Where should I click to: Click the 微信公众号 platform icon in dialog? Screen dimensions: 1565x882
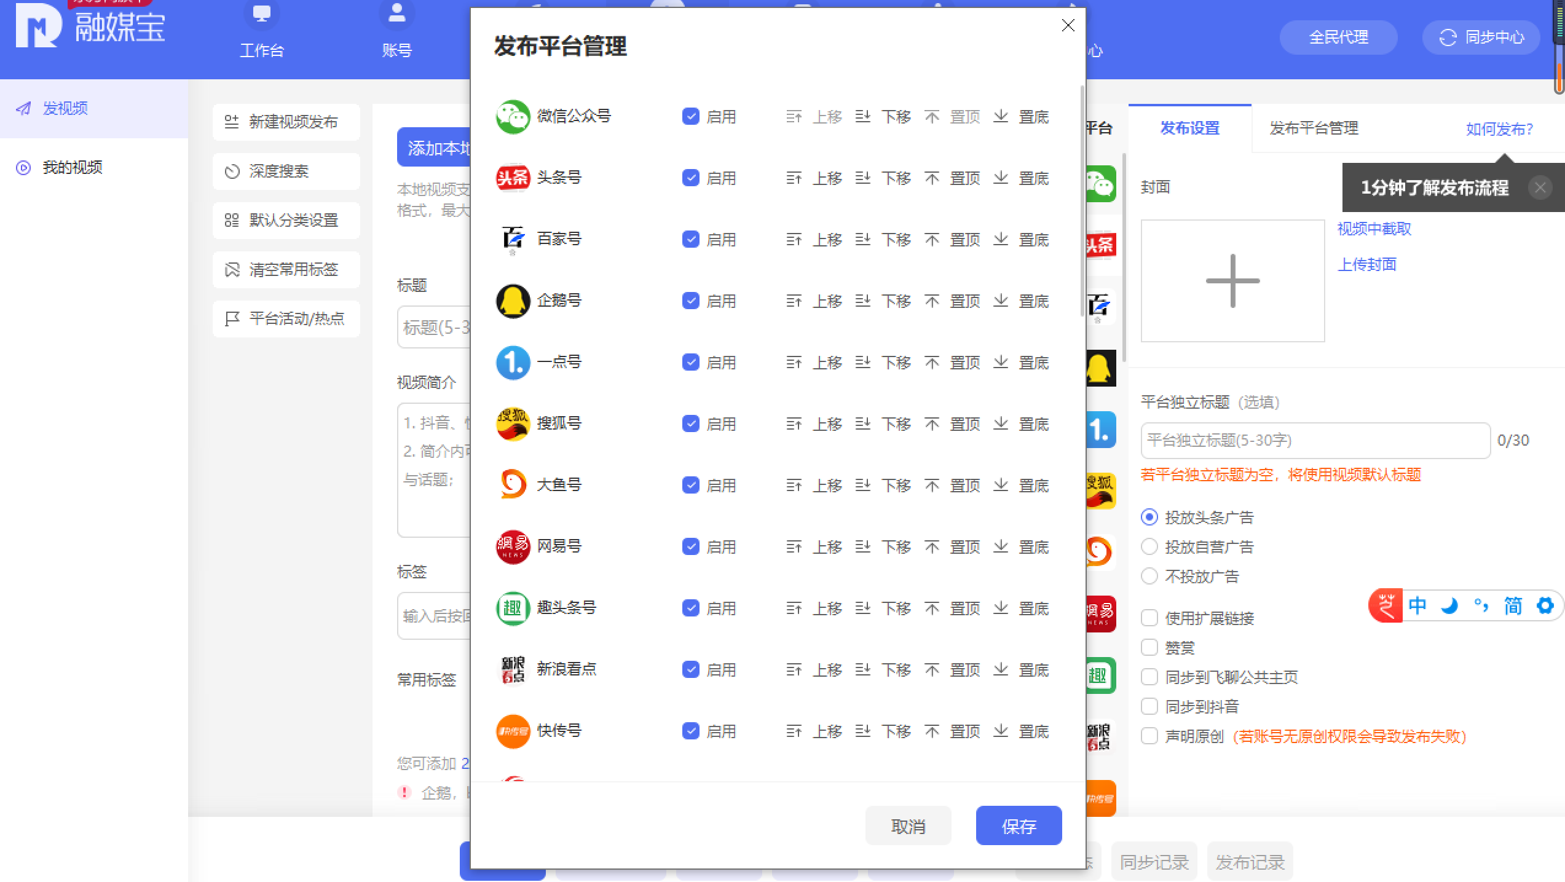(x=513, y=117)
